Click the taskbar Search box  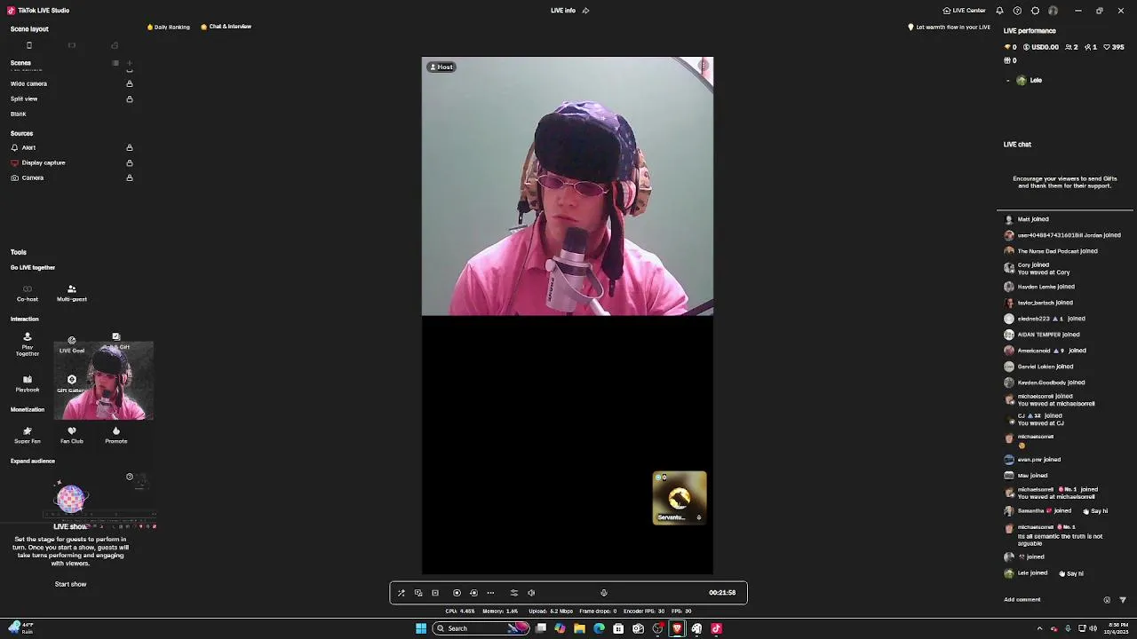(x=481, y=628)
